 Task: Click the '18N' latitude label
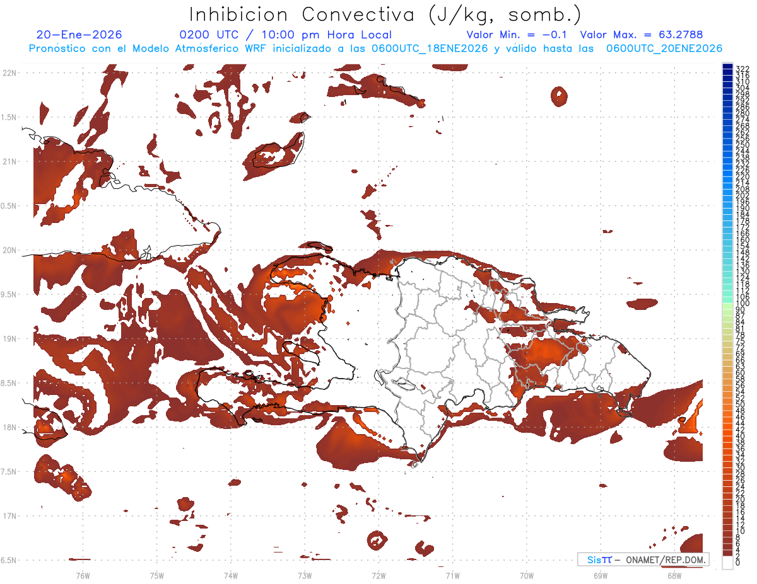coord(9,428)
